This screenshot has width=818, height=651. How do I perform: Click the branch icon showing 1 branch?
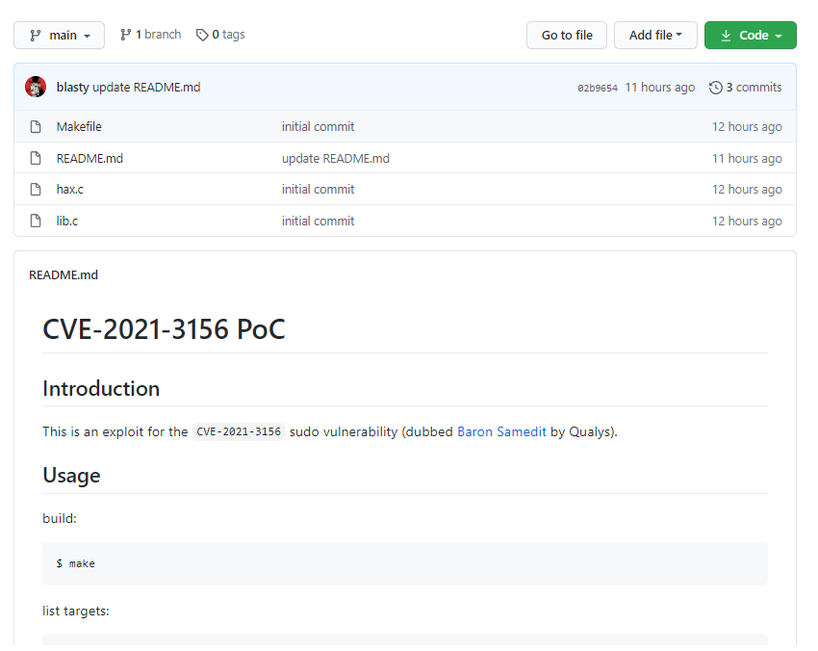pos(124,35)
